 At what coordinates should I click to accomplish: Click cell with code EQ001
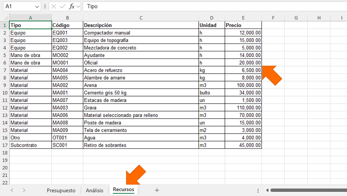pos(67,33)
